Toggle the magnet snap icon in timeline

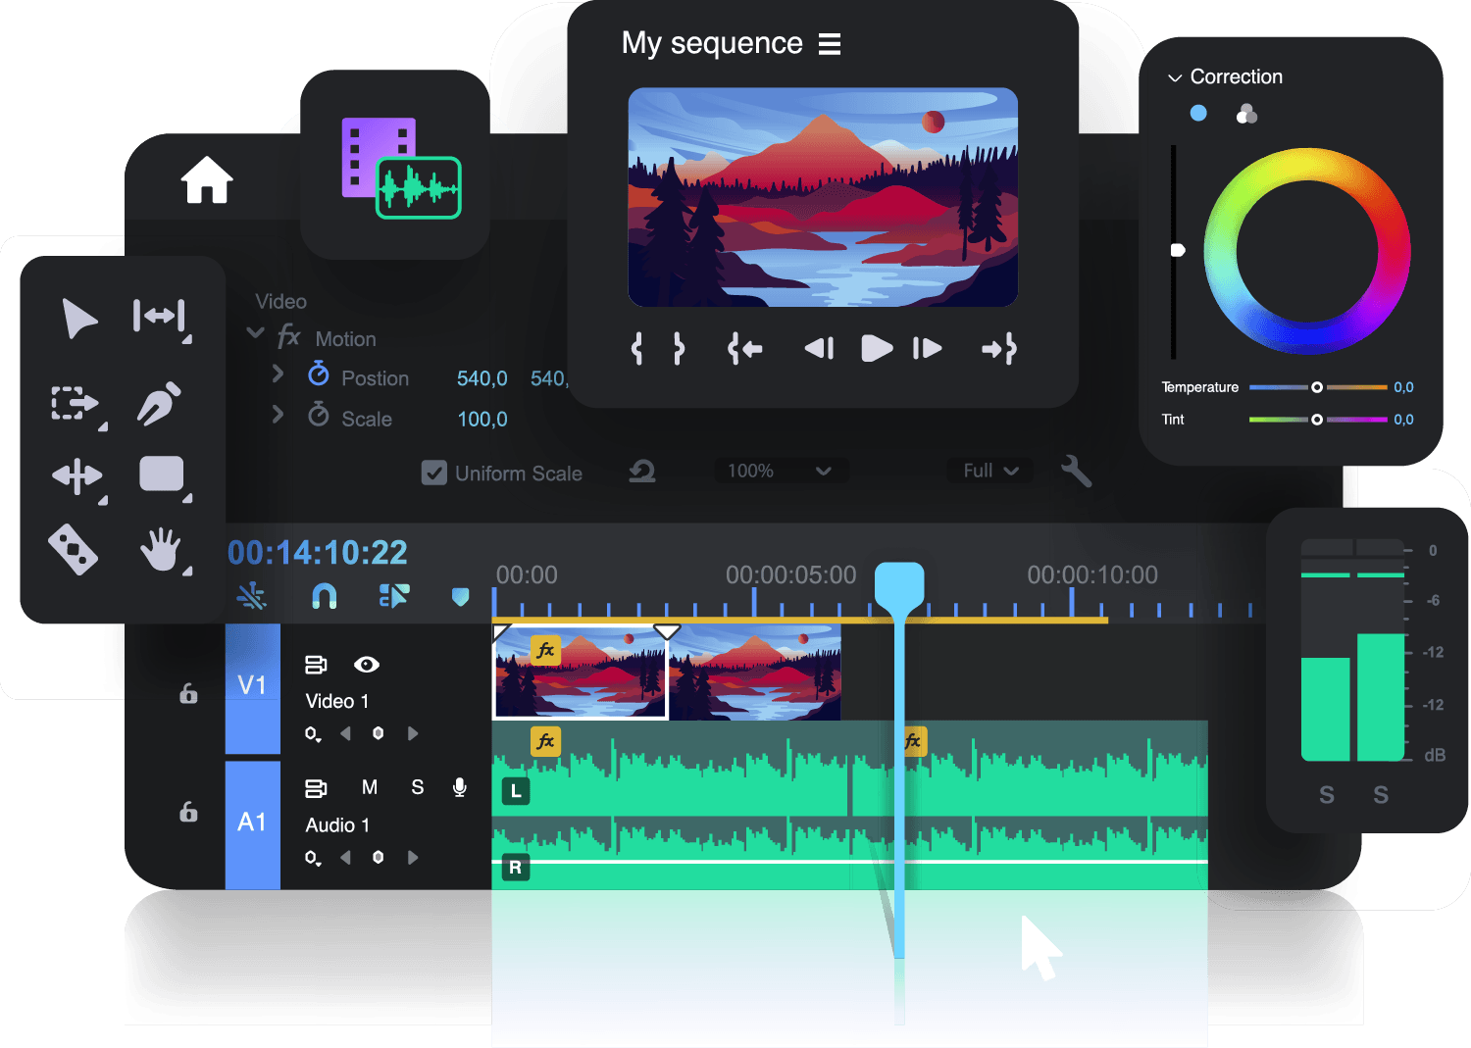(x=324, y=595)
